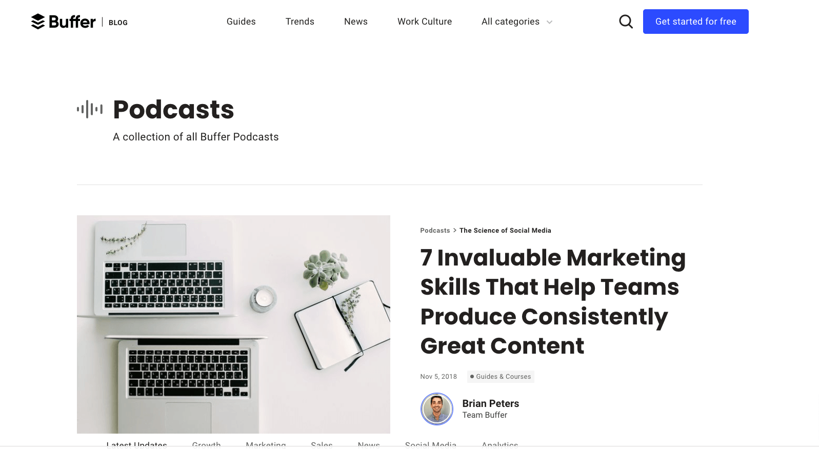
Task: Open search with the magnifier icon
Action: [626, 22]
